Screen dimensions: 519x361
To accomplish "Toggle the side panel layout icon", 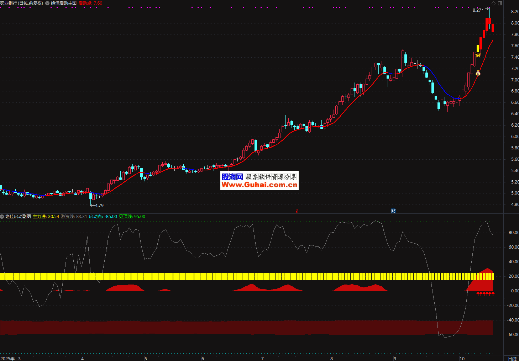I will pos(500,3).
